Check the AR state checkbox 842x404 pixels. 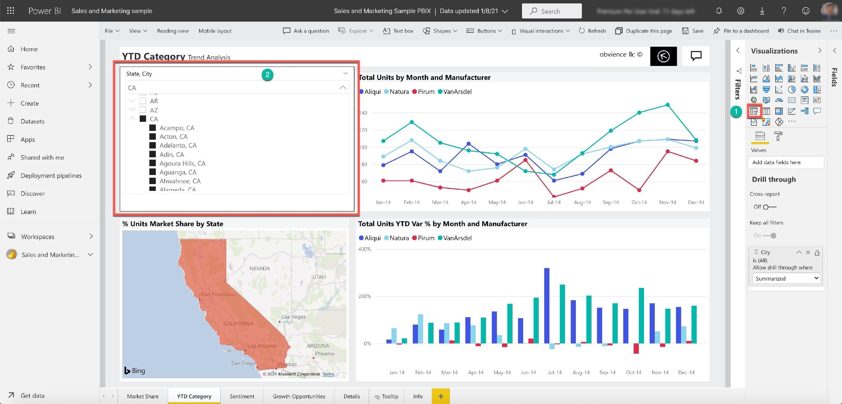(x=143, y=101)
